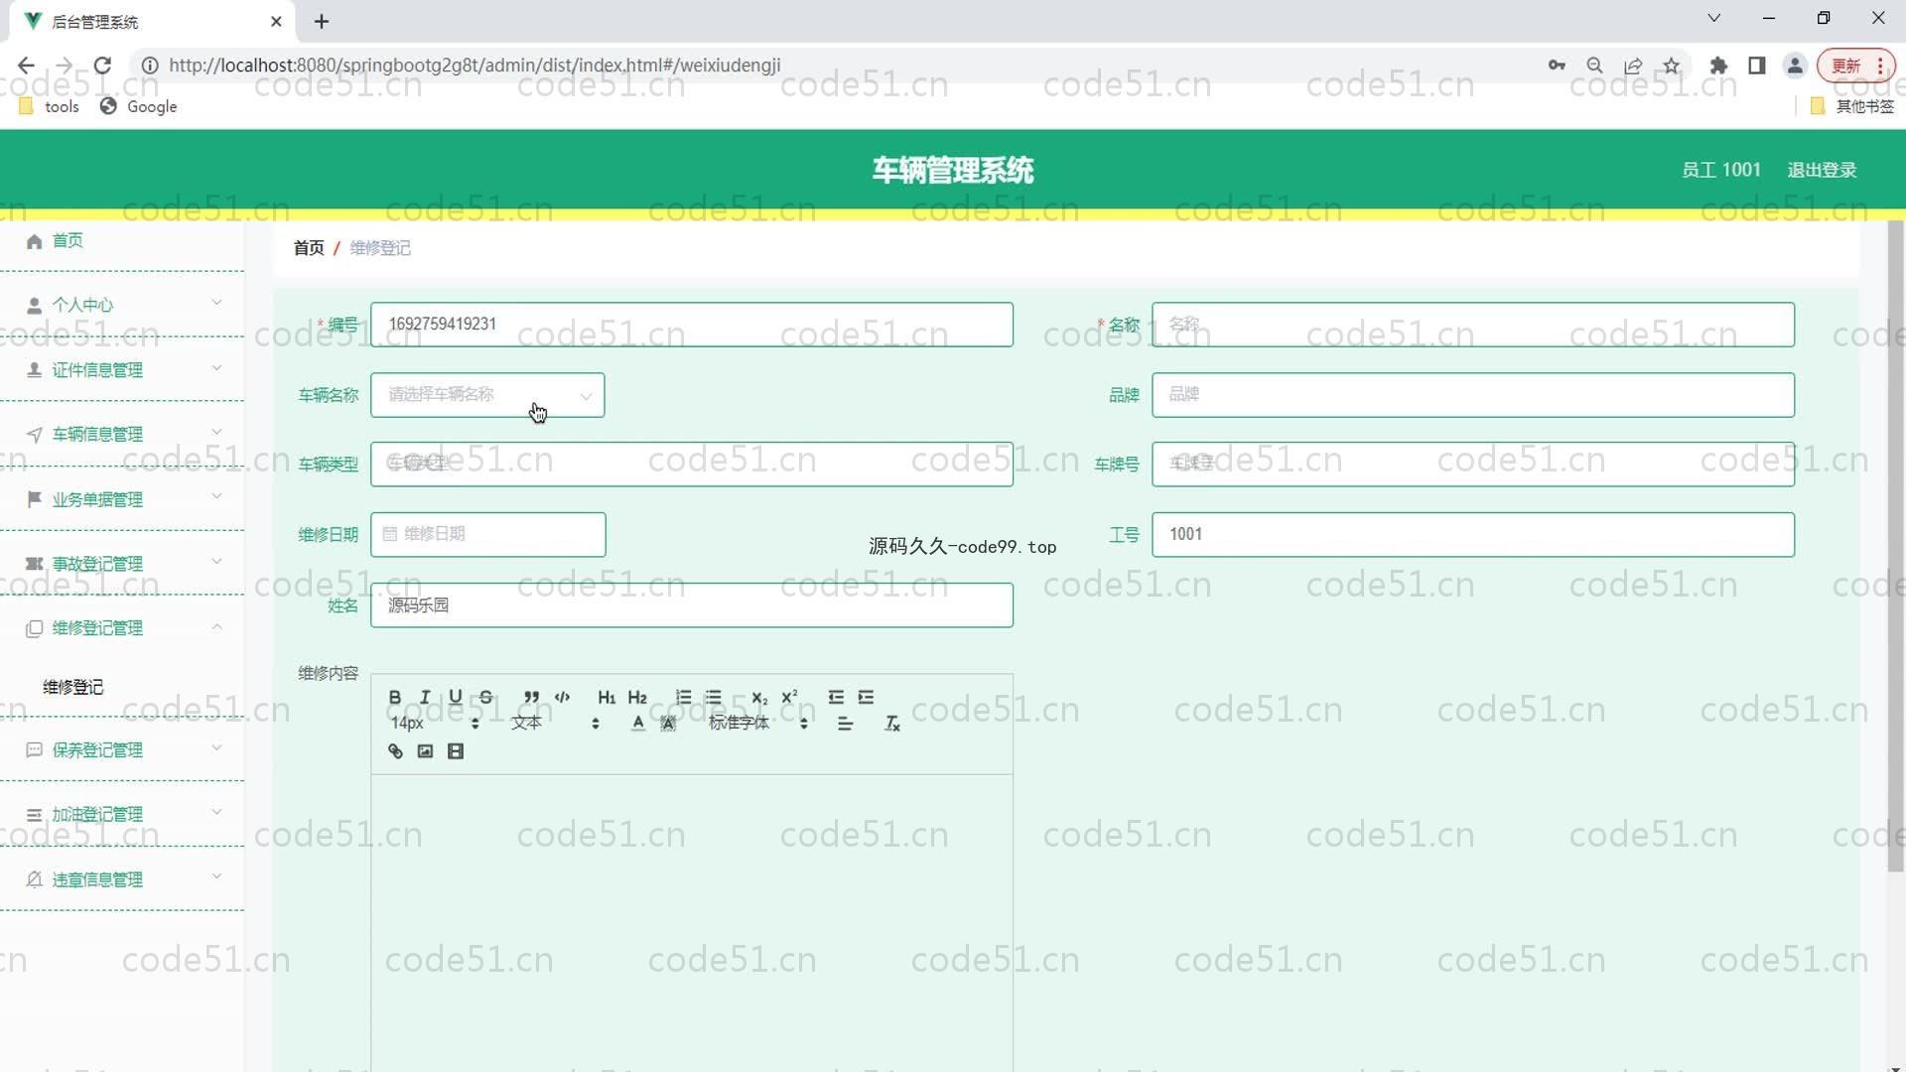This screenshot has width=1906, height=1072.
Task: Click 首页 breadcrumb link
Action: tap(309, 248)
